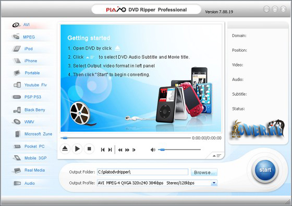The image size is (292, 206).
Task: Select the iPhone label in sidebar
Action: 31,61
